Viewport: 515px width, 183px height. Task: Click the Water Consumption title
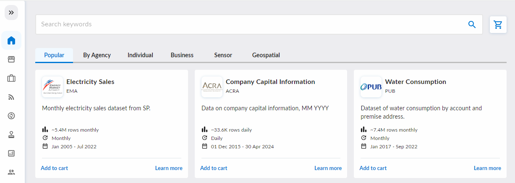click(416, 82)
